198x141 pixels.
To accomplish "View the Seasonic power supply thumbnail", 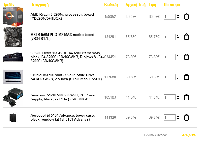I will pyautogui.click(x=13, y=97).
